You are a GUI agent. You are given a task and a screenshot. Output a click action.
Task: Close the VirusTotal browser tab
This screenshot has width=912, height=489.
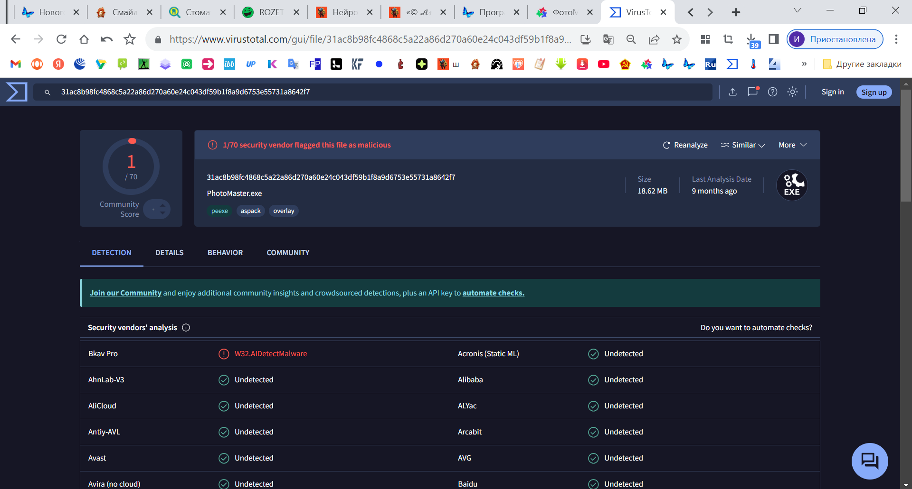coord(664,12)
